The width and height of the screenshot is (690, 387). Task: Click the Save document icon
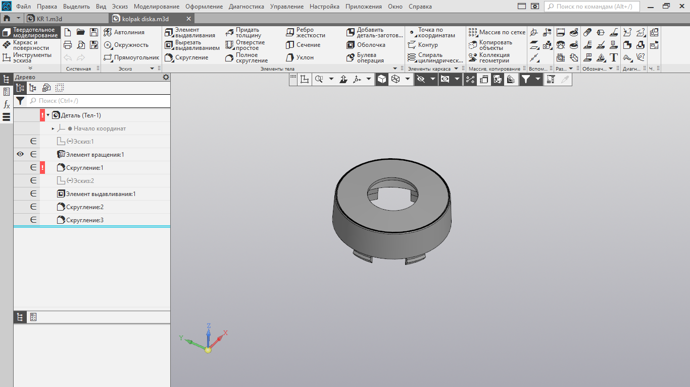pos(94,32)
